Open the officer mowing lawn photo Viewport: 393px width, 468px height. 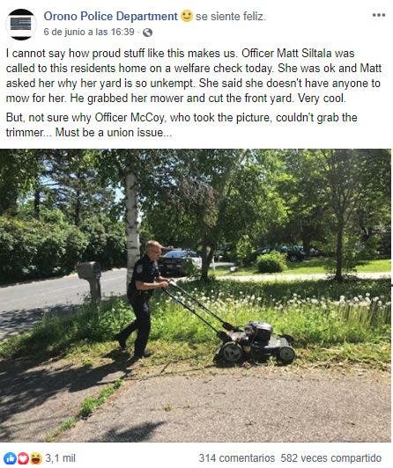pyautogui.click(x=196, y=296)
